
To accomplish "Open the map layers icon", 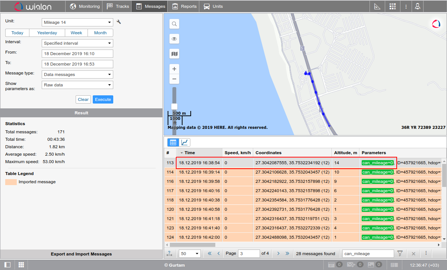I will 174,54.
